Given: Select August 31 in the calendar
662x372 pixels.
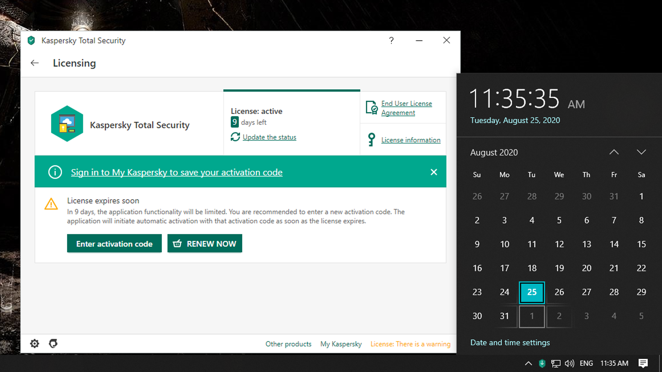Looking at the screenshot, I should tap(504, 316).
